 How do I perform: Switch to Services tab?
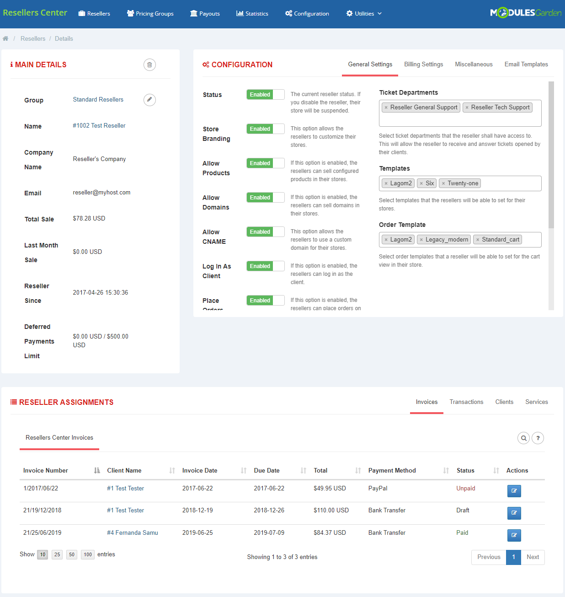pos(537,402)
